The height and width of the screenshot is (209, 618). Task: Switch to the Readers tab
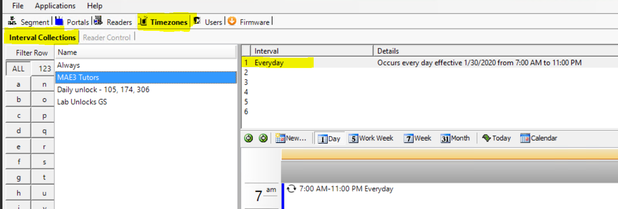119,22
